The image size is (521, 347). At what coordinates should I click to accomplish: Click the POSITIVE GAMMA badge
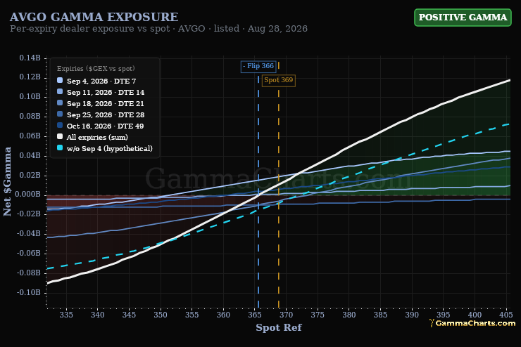(463, 18)
